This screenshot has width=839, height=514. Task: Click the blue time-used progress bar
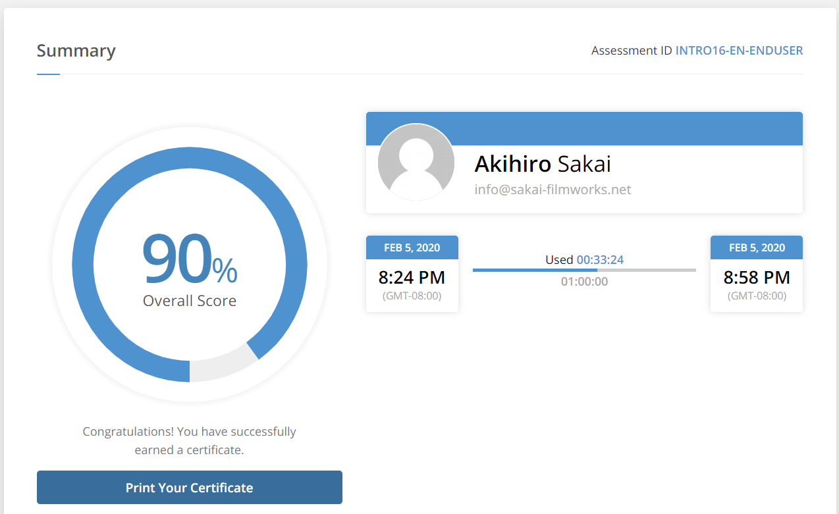pos(534,270)
